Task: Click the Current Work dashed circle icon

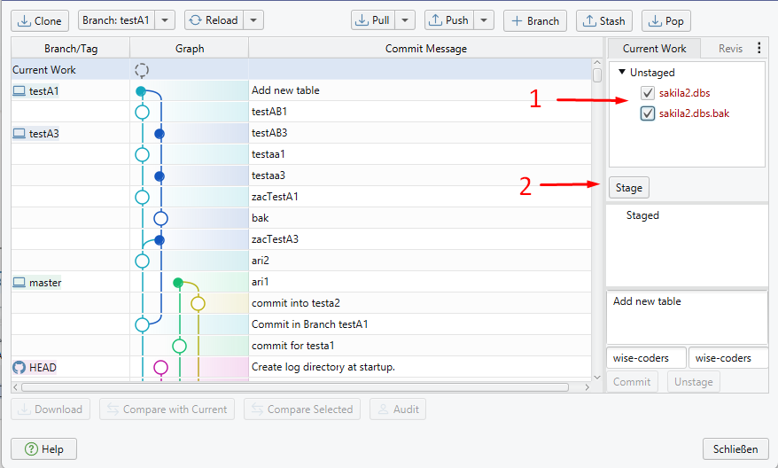Action: 142,70
